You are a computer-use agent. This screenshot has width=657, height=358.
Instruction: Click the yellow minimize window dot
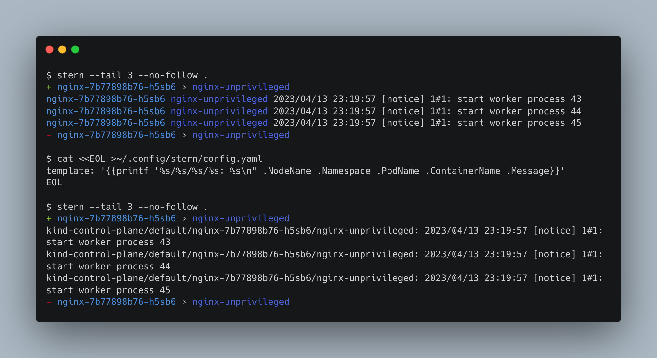(x=62, y=49)
